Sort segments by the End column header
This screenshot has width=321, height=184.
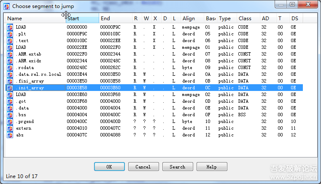tap(116, 19)
